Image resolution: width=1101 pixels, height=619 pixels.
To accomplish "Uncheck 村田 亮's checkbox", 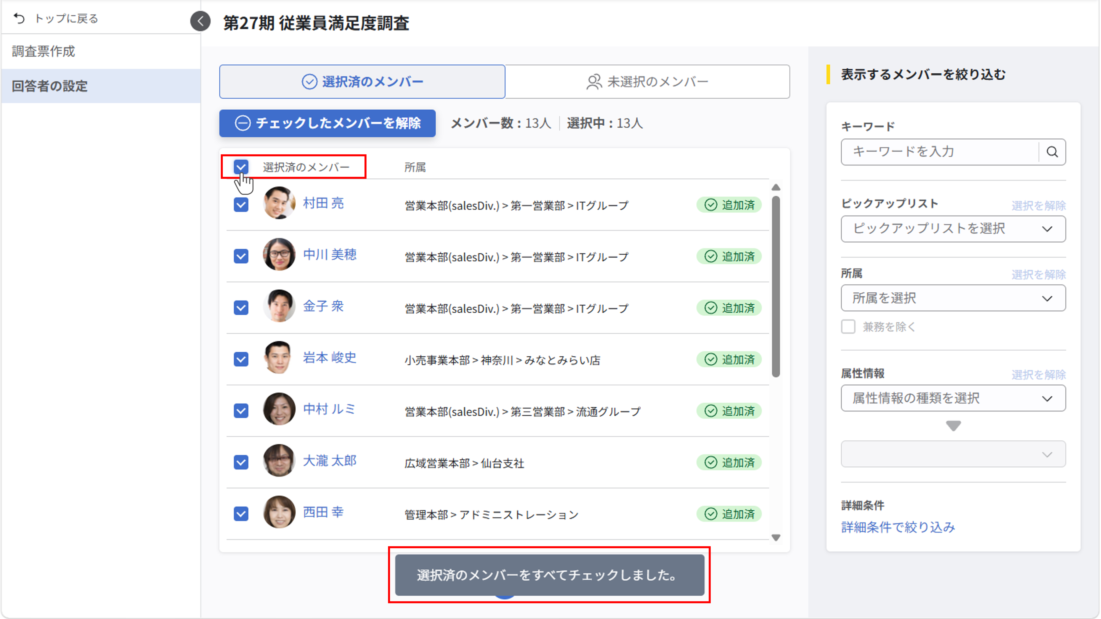I will click(x=241, y=205).
